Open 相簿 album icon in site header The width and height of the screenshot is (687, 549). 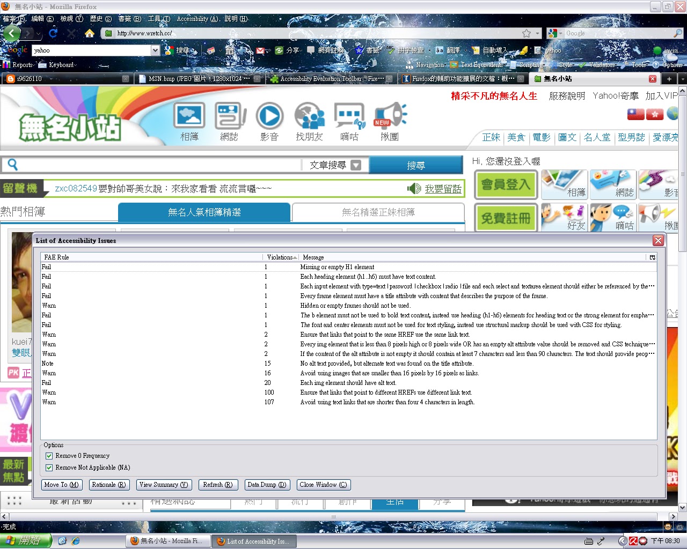[189, 122]
